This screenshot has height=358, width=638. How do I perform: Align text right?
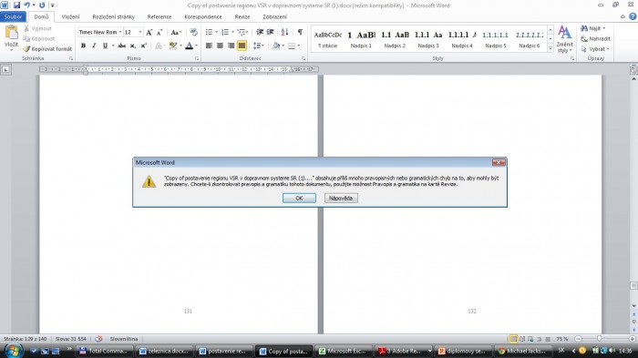(231, 46)
